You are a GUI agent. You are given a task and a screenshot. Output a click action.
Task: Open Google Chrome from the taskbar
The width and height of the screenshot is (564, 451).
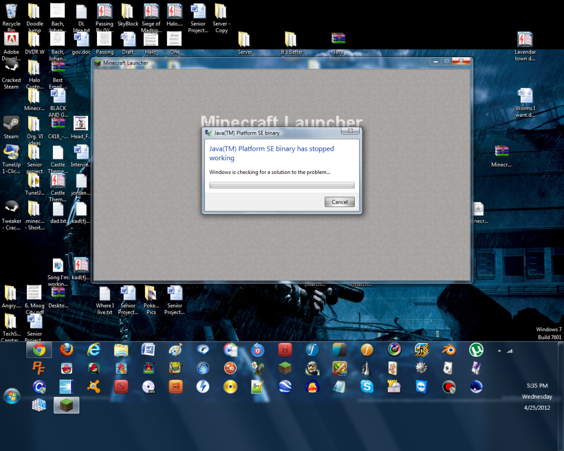(39, 350)
